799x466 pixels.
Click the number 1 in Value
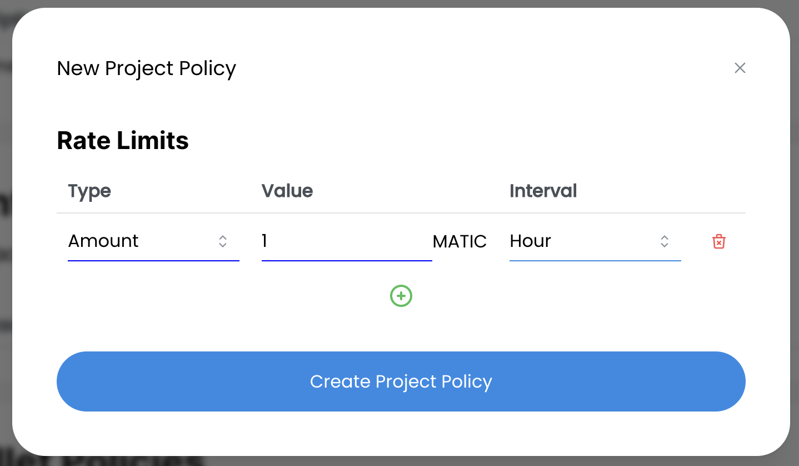(264, 241)
